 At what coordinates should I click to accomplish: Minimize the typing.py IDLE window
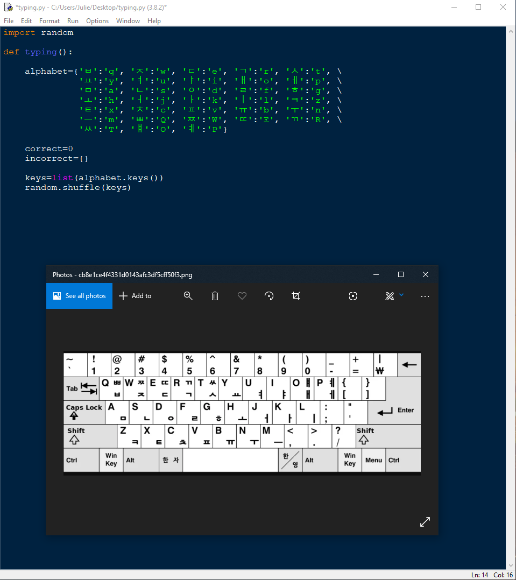[x=454, y=7]
